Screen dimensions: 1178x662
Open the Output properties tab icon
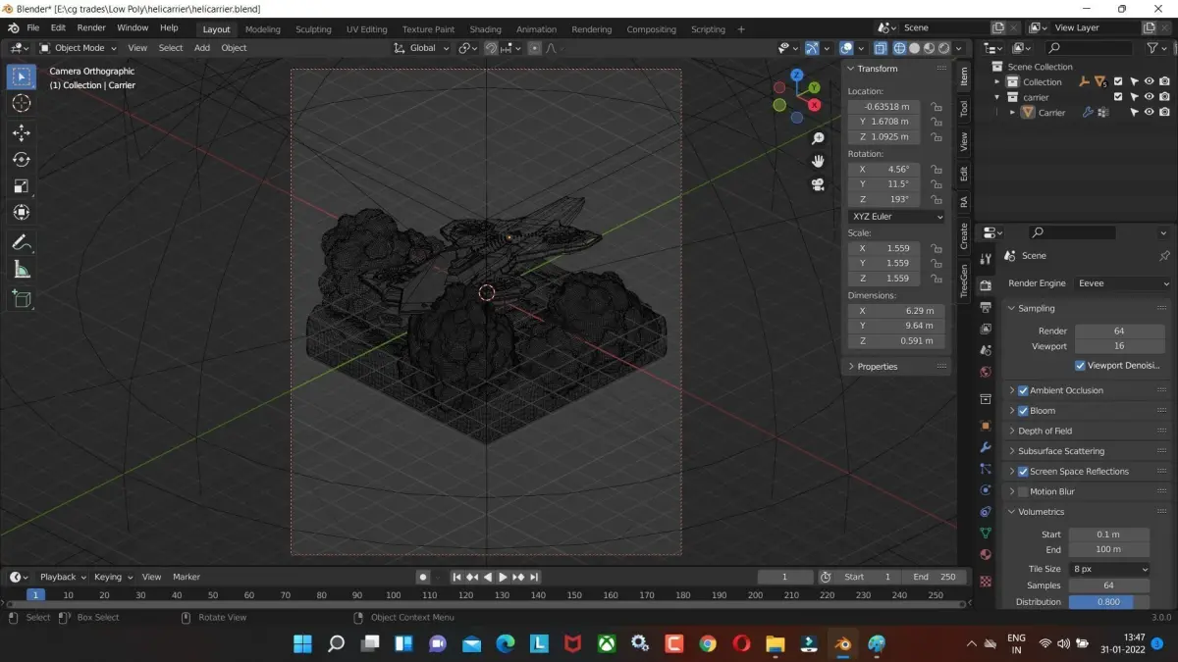[x=986, y=307]
